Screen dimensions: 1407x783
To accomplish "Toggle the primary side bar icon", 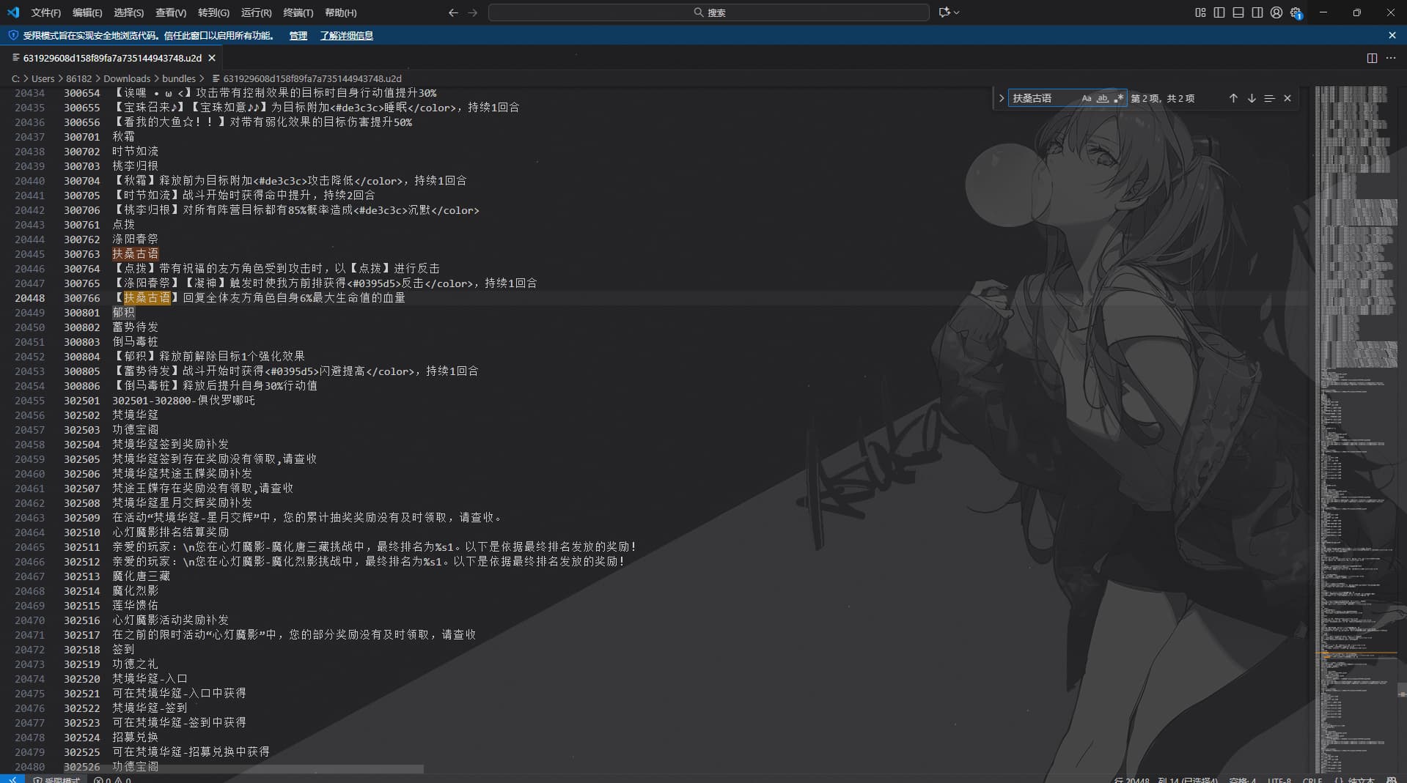I will coord(1219,12).
